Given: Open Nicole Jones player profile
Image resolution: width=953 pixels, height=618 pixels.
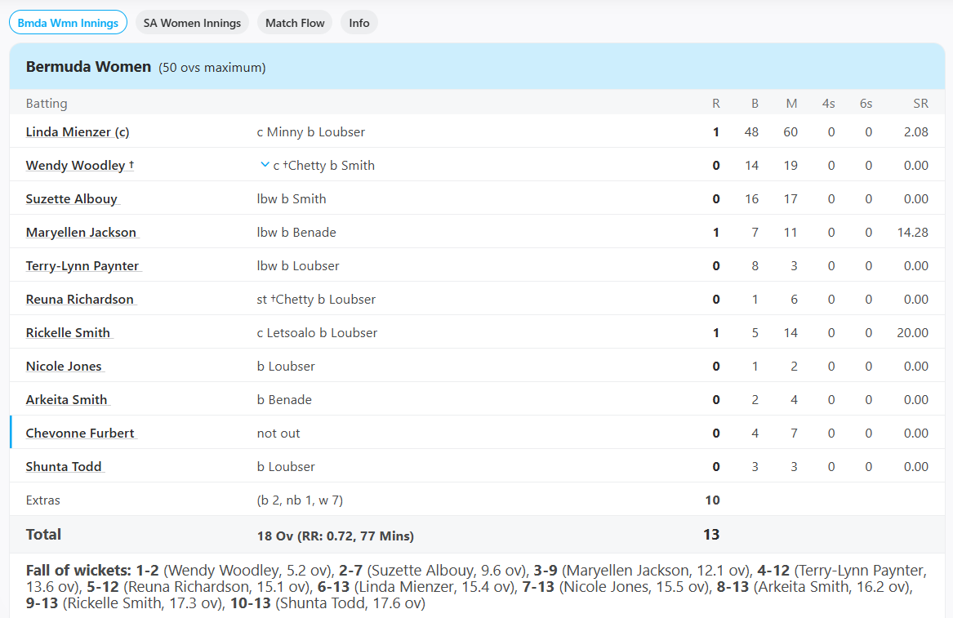Looking at the screenshot, I should (64, 366).
